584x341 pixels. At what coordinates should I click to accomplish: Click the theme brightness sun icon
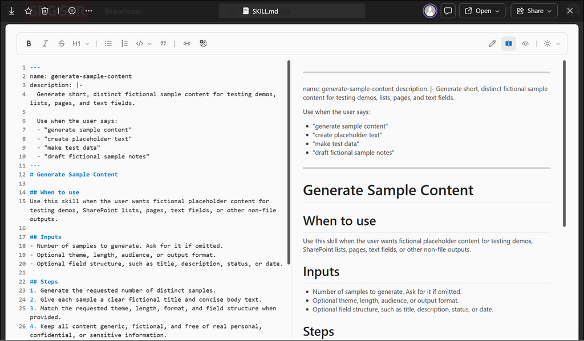tap(547, 43)
